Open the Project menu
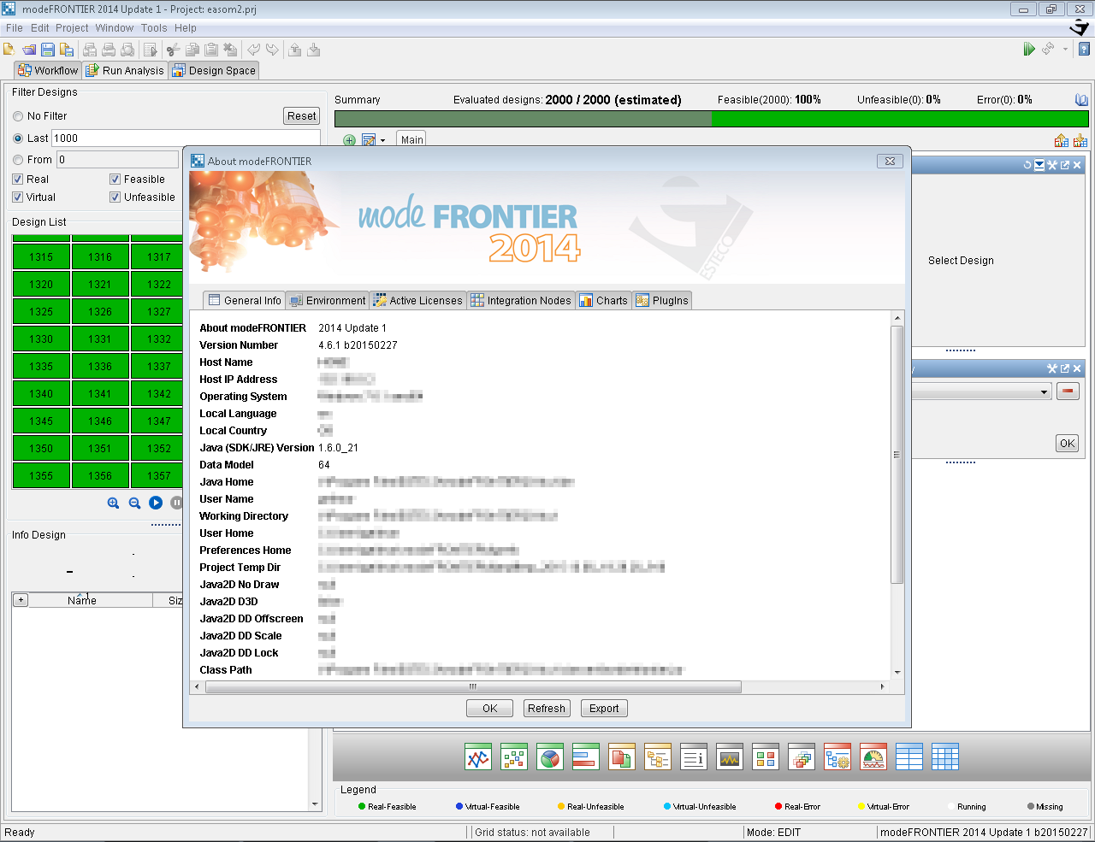 pyautogui.click(x=72, y=28)
